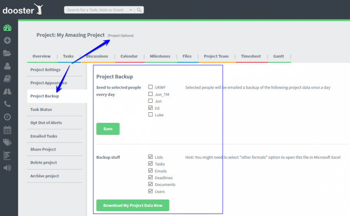
Task: Open the person contacts icon in sidebar
Action: click(7, 66)
